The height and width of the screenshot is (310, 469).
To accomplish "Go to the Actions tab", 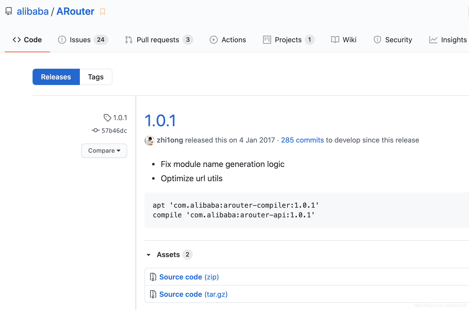I will pyautogui.click(x=228, y=40).
